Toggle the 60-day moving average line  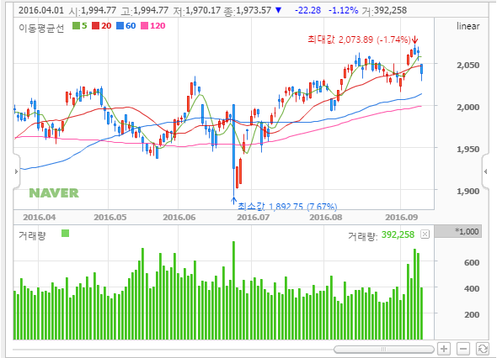tap(126, 25)
